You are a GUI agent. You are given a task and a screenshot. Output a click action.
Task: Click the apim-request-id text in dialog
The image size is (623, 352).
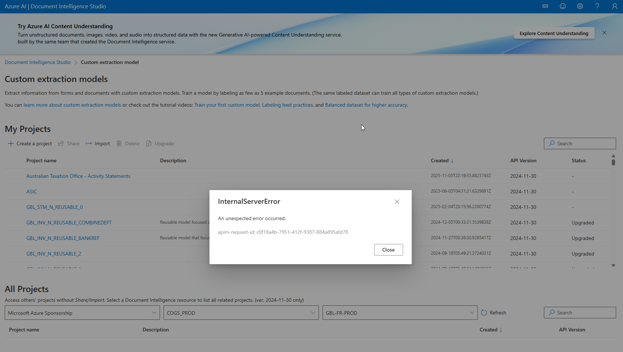pyautogui.click(x=283, y=232)
